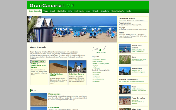
Task: Open the Angebote menu item
Action: tap(105, 11)
